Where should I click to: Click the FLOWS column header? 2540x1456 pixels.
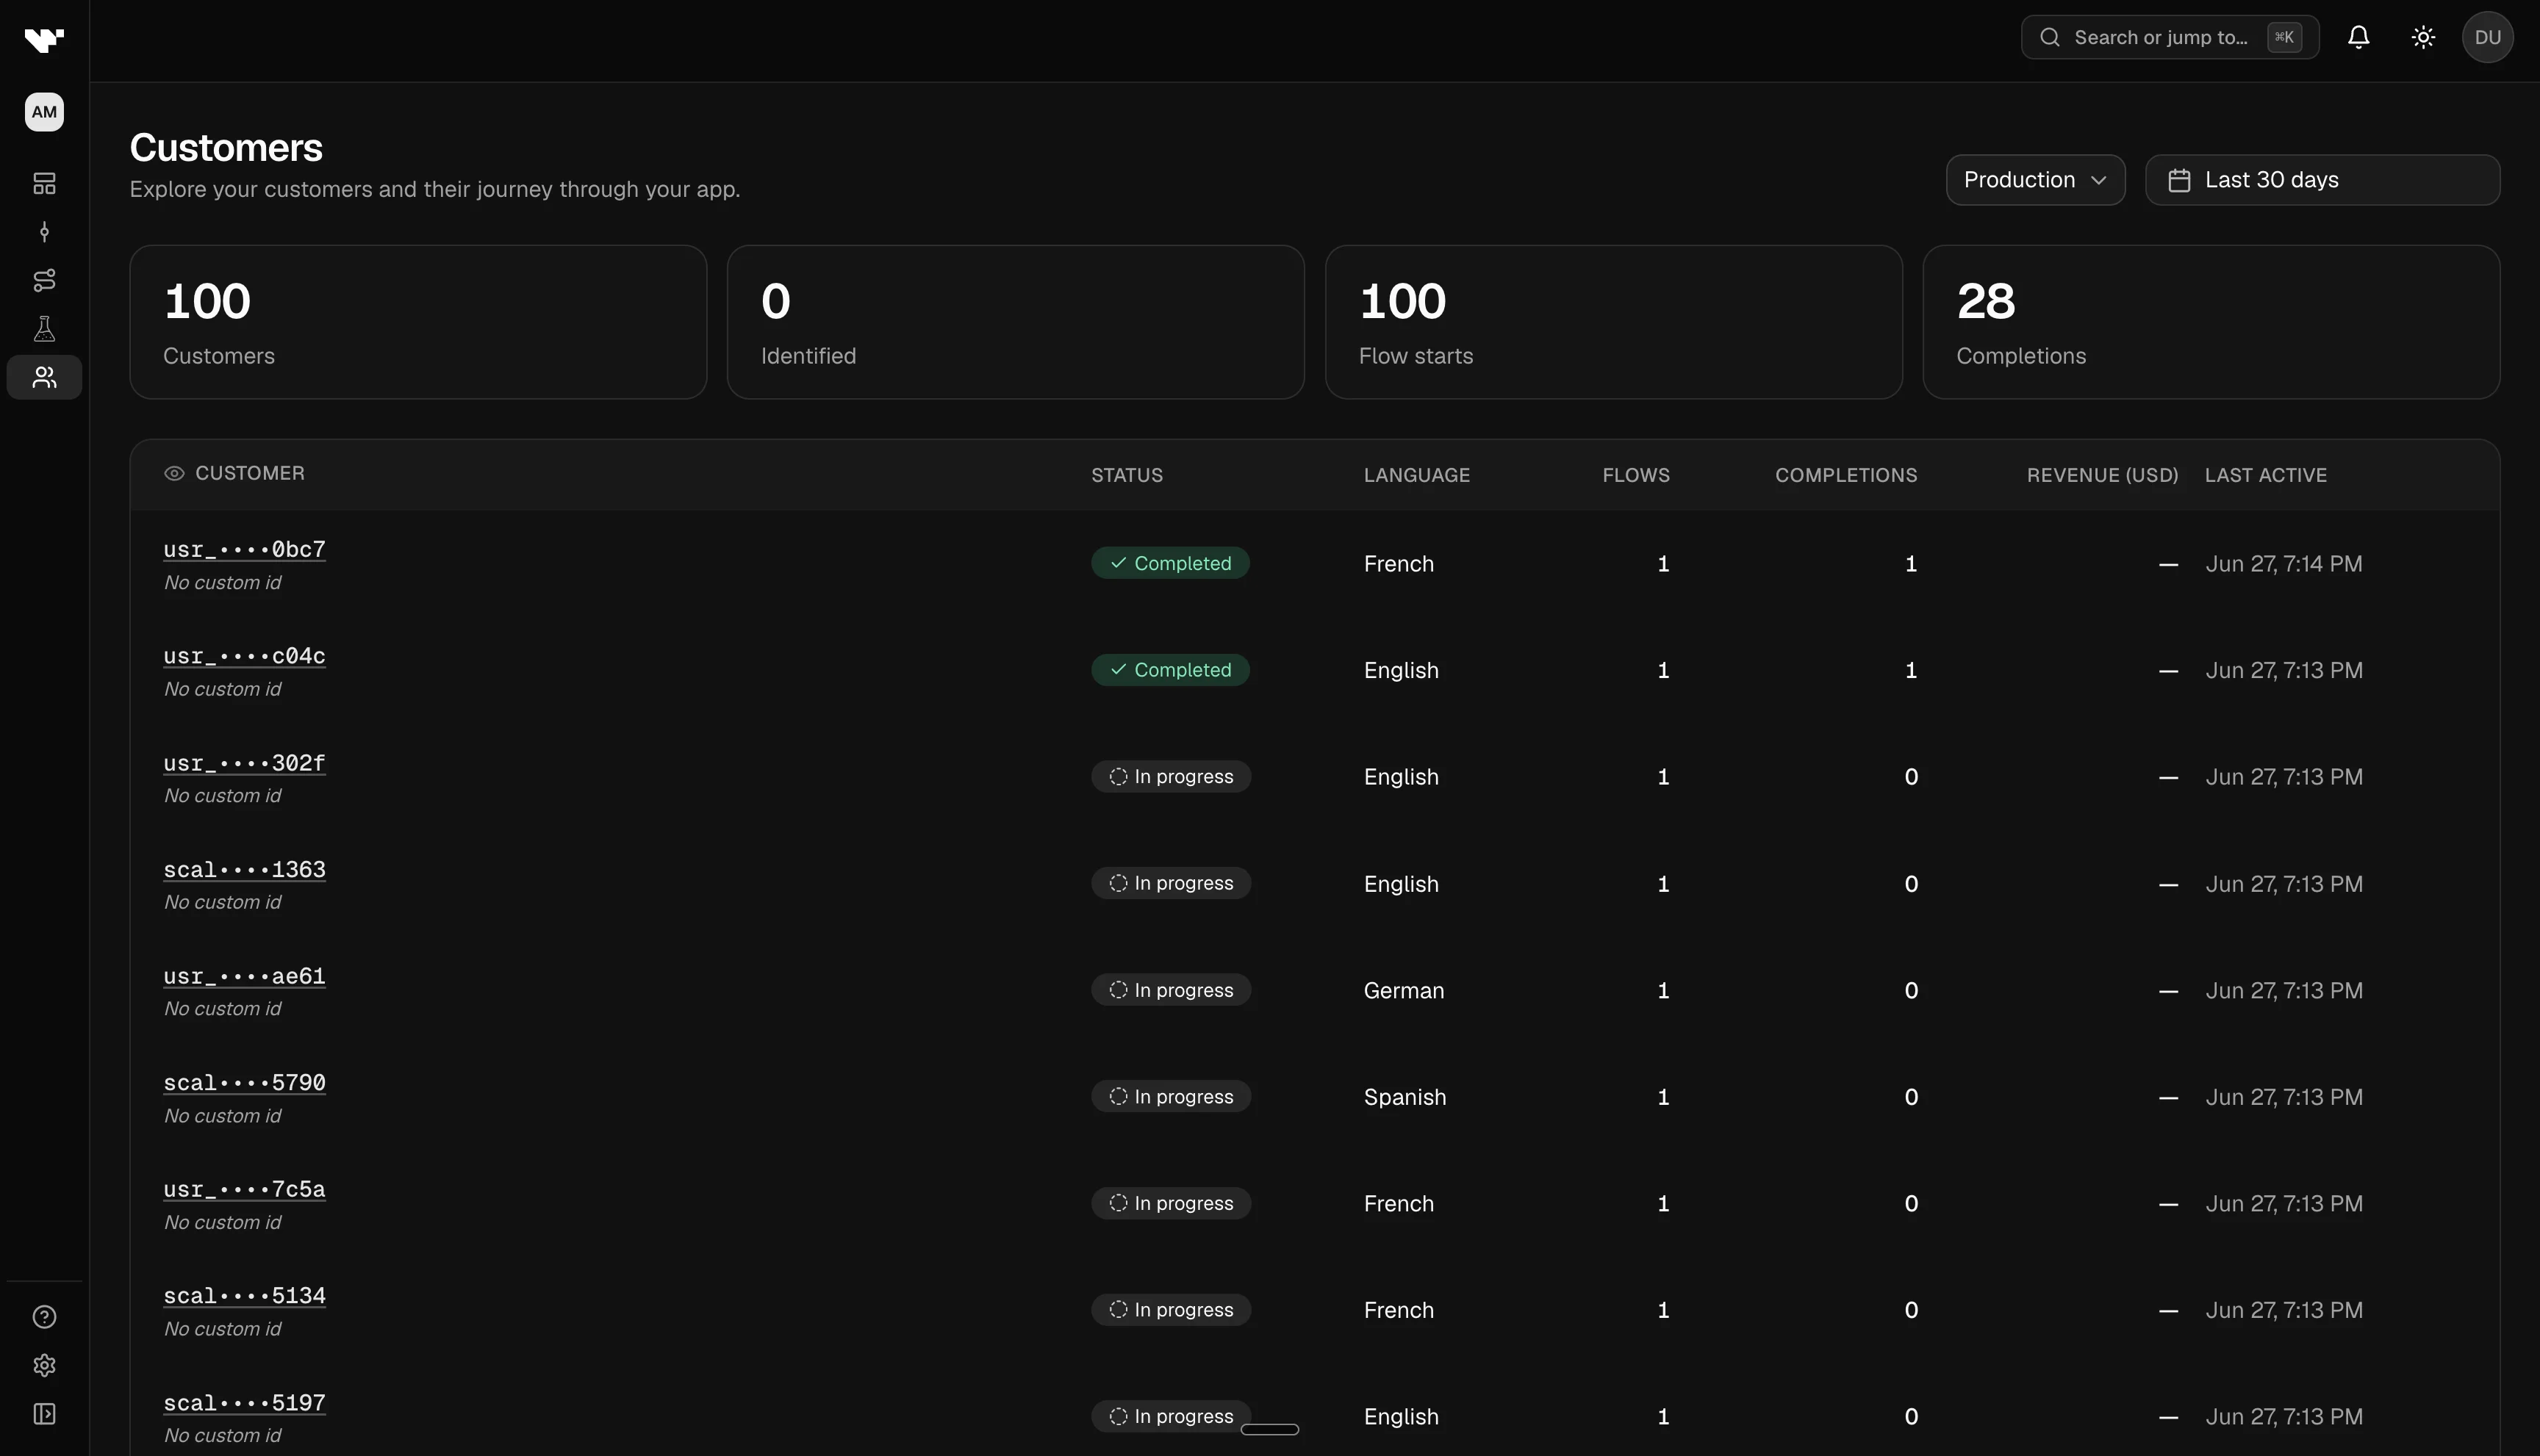(1636, 476)
